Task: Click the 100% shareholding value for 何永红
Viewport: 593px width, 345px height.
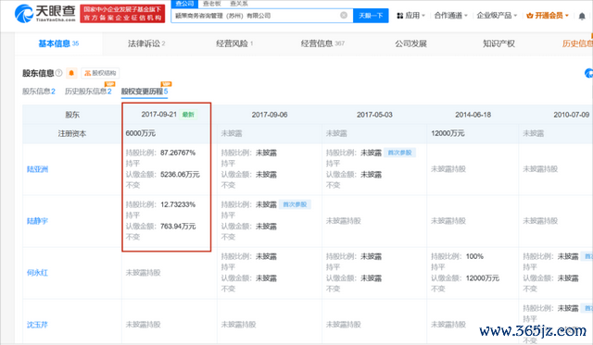Action: tap(474, 256)
